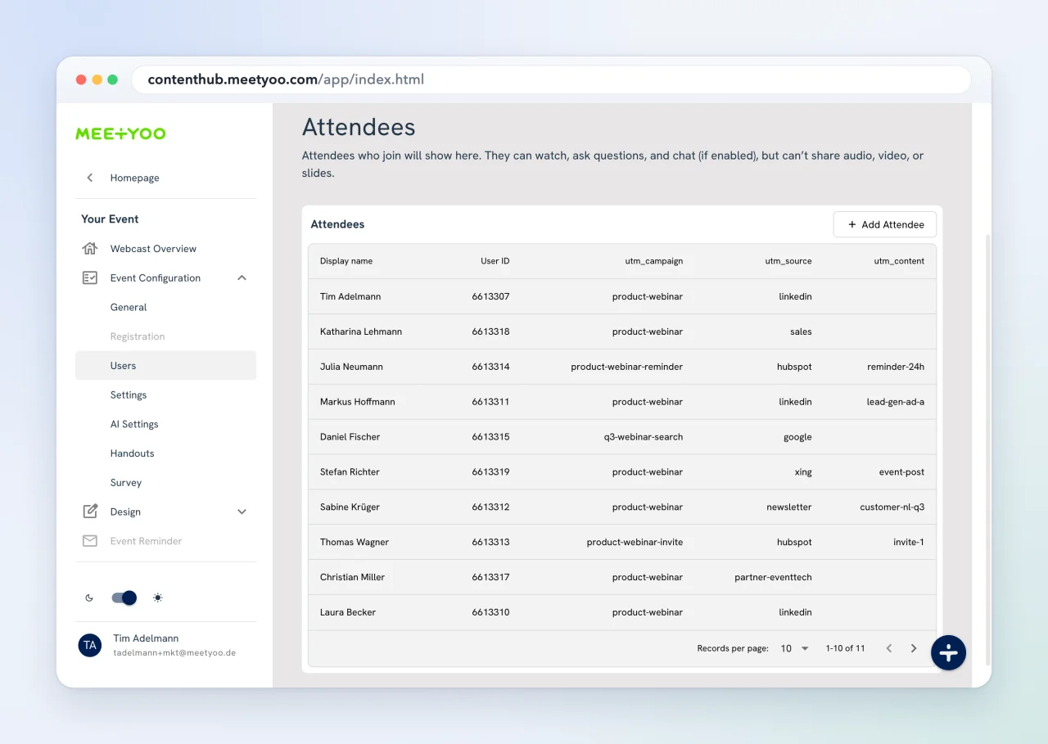The width and height of the screenshot is (1048, 744).
Task: Go back to Homepage
Action: [x=134, y=178]
